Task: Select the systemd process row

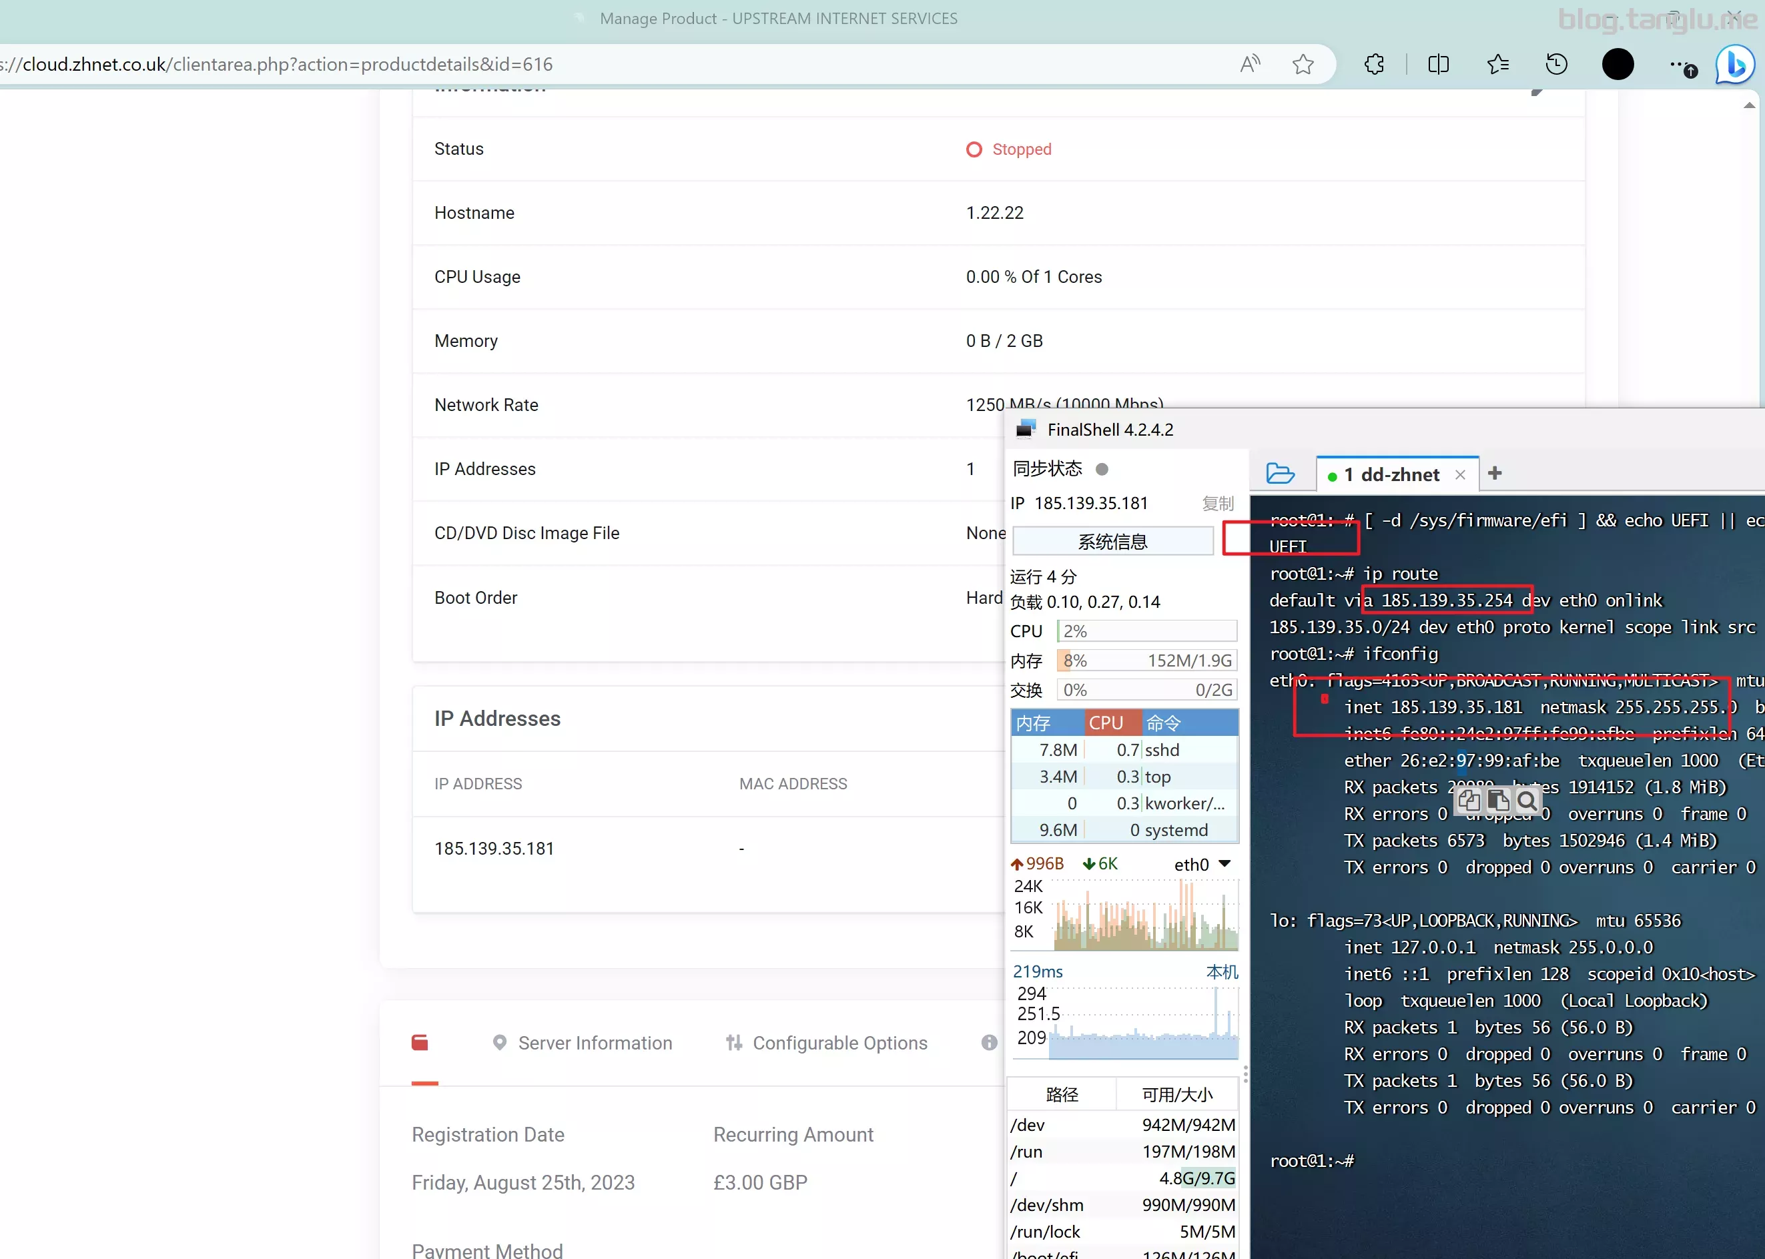Action: (x=1125, y=829)
